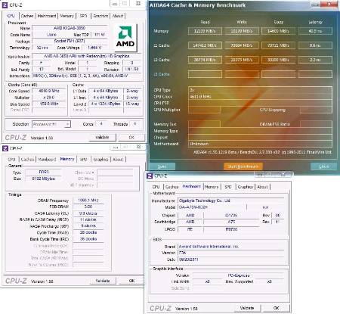340x314 pixels.
Task: Click the CPU Clock value in AIDA64
Action: (x=260, y=97)
